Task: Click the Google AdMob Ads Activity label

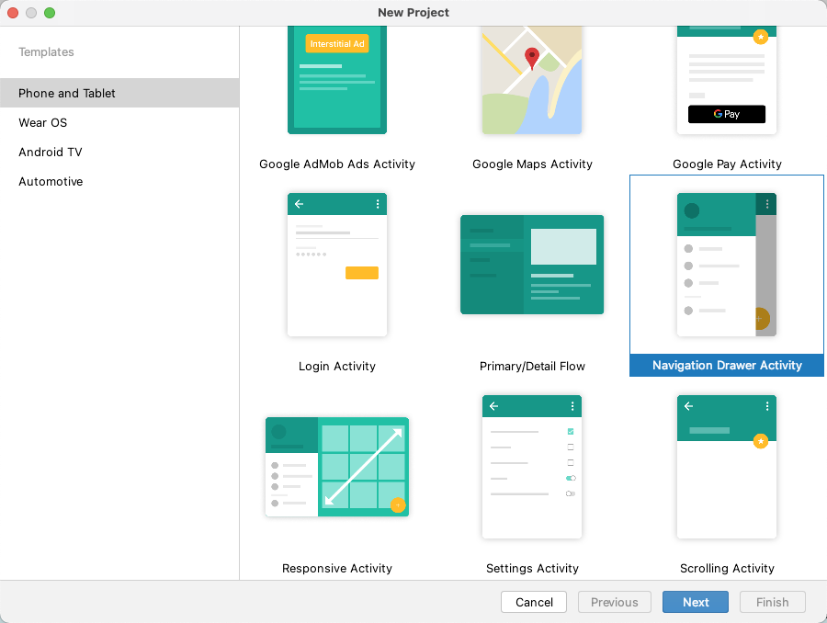Action: pyautogui.click(x=337, y=164)
